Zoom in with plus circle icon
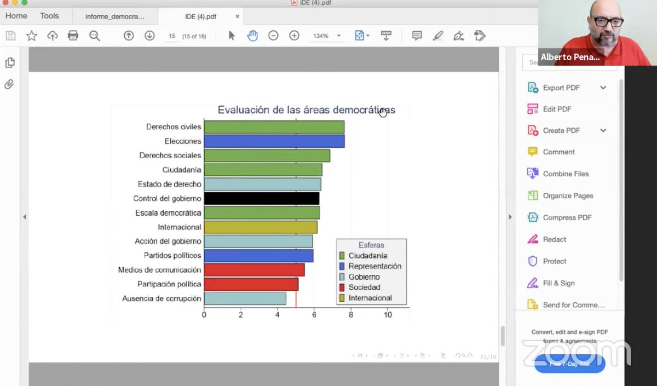This screenshot has height=386, width=657. [294, 36]
